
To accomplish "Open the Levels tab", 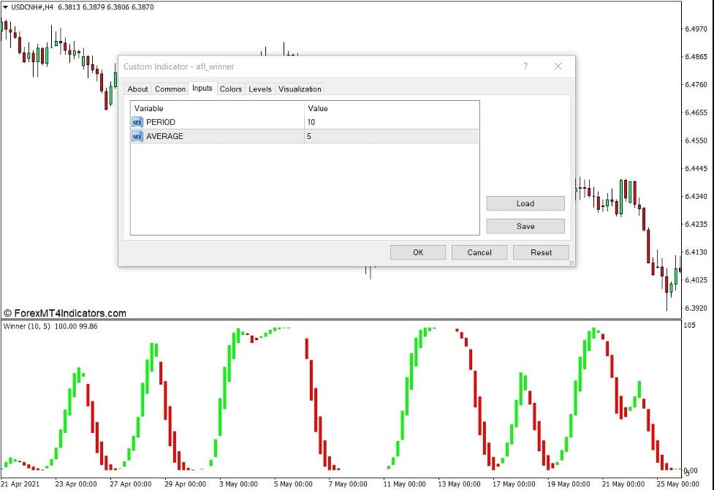I will point(259,88).
